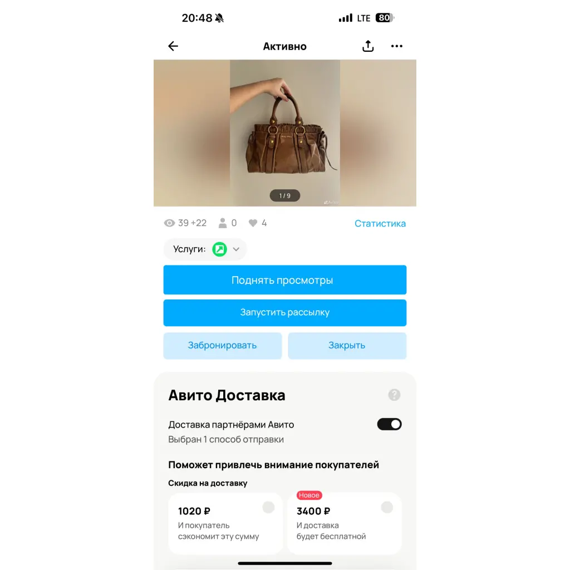This screenshot has width=570, height=570.
Task: Select the 1020 ₽ delivery discount option
Action: (x=225, y=523)
